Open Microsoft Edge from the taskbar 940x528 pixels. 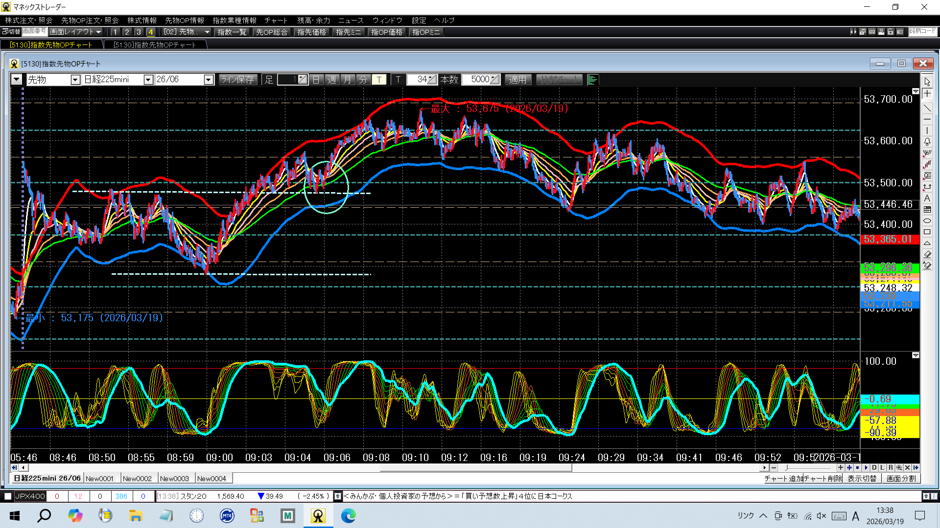click(349, 516)
